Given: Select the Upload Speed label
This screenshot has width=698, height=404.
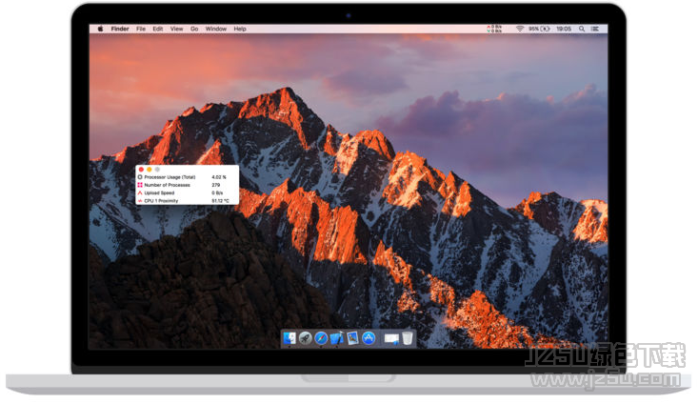Looking at the screenshot, I should point(159,192).
